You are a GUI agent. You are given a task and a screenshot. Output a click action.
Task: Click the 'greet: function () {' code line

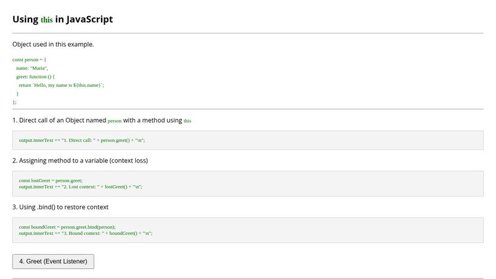(x=35, y=76)
